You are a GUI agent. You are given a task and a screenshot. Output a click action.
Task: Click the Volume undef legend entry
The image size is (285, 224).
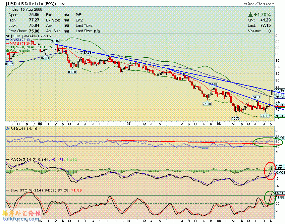pos(19,51)
